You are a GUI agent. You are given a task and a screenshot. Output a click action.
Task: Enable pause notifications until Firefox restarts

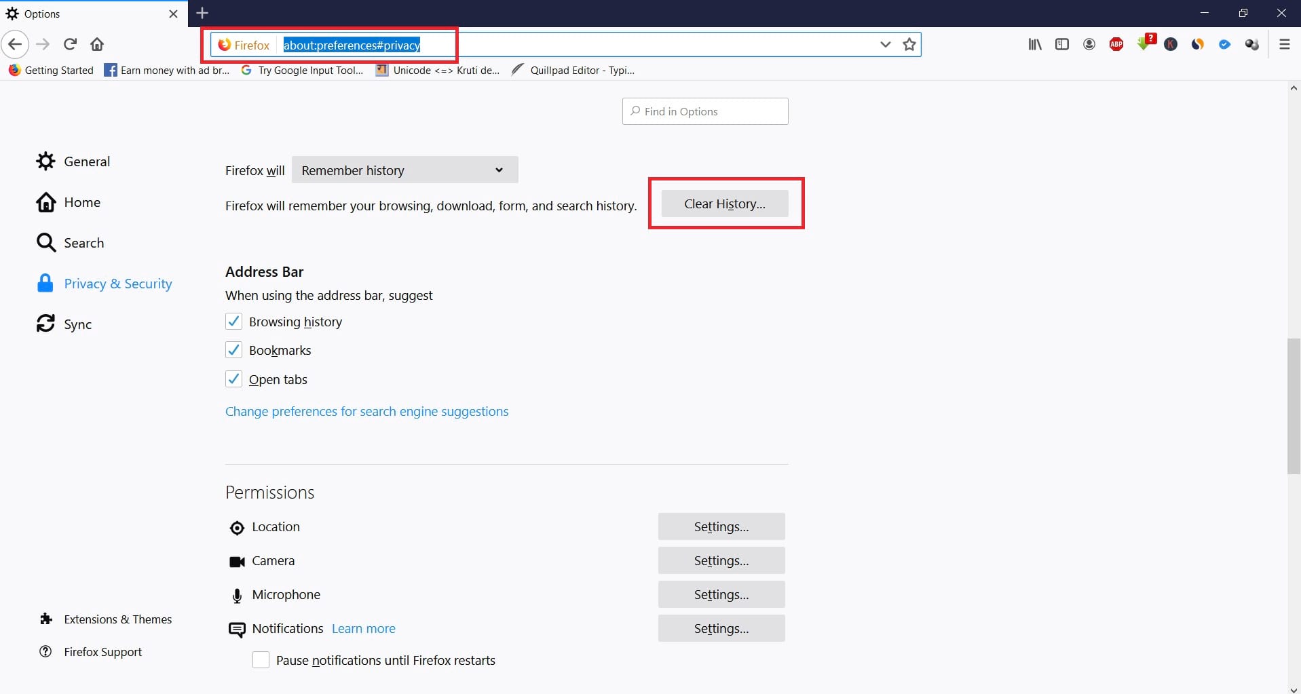pyautogui.click(x=261, y=659)
